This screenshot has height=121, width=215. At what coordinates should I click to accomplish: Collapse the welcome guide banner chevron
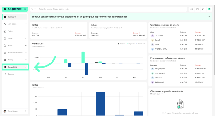[x=209, y=17]
